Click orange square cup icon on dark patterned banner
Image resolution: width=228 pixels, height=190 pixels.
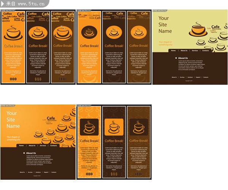pos(114,127)
